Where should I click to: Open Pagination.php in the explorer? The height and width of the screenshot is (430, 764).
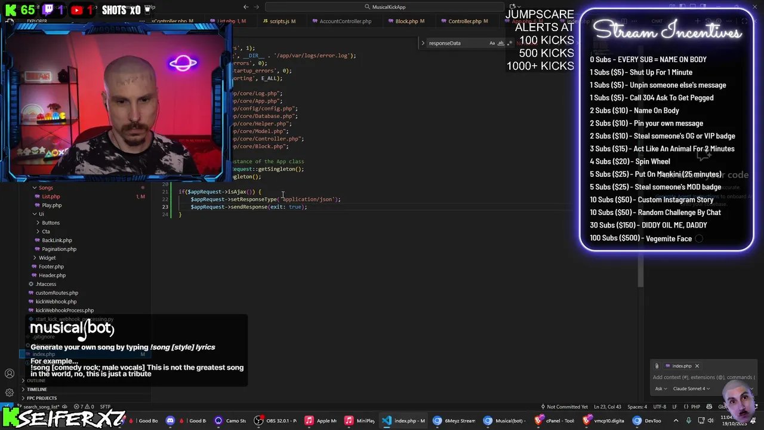[x=59, y=249]
